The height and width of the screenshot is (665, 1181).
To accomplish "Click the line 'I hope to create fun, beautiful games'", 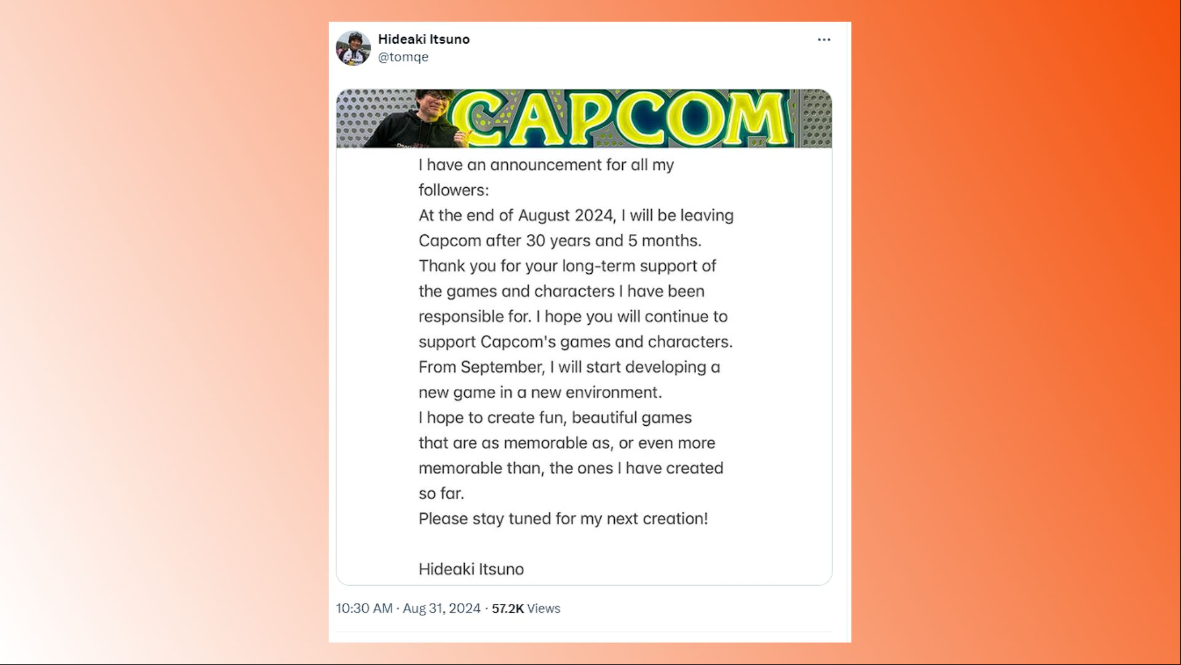I will [555, 418].
